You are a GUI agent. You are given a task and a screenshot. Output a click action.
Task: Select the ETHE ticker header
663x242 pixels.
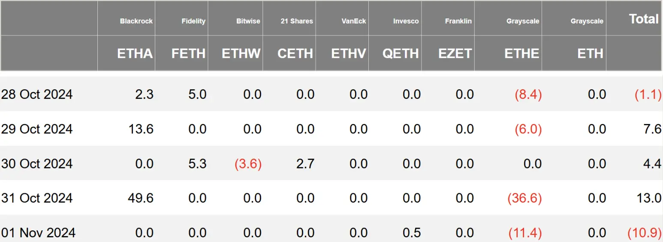tap(521, 53)
